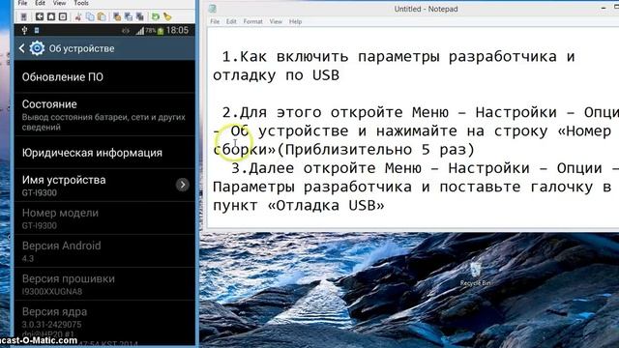This screenshot has height=348, width=619.
Task: Click Notepad text «Отладка USB»
Action: (326, 205)
